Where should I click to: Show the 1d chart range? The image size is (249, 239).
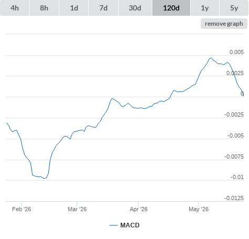74,8
